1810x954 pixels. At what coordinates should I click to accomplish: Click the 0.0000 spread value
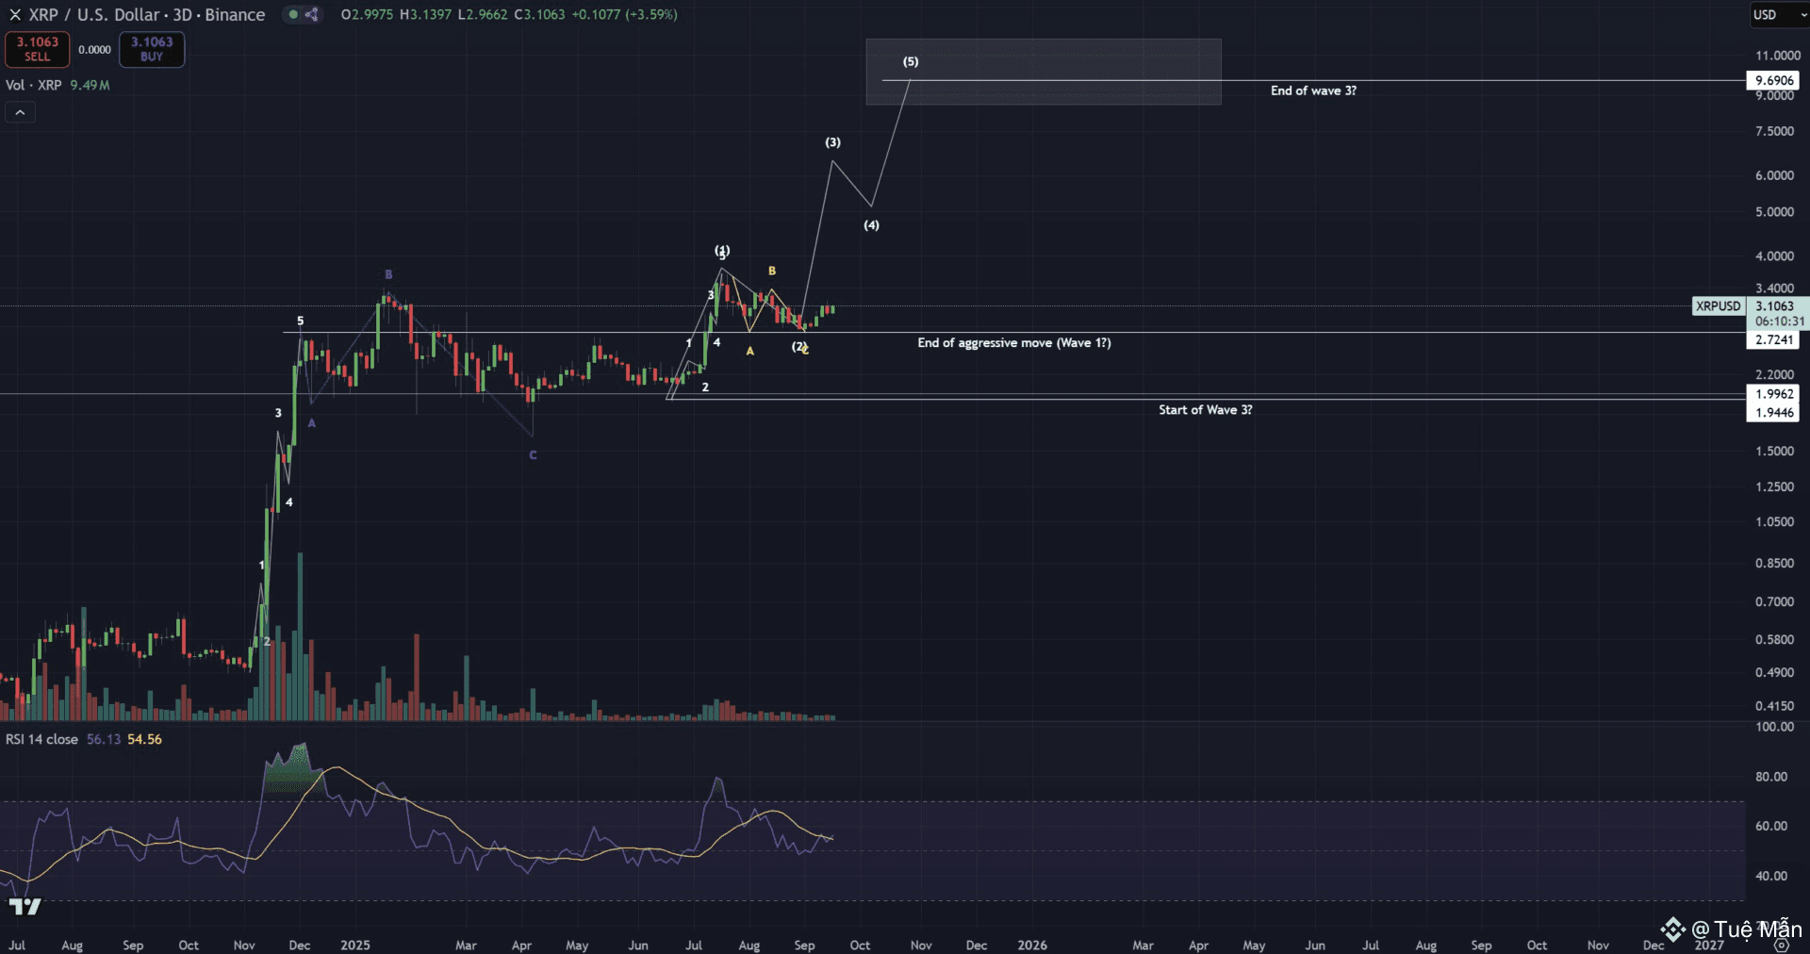pyautogui.click(x=94, y=50)
